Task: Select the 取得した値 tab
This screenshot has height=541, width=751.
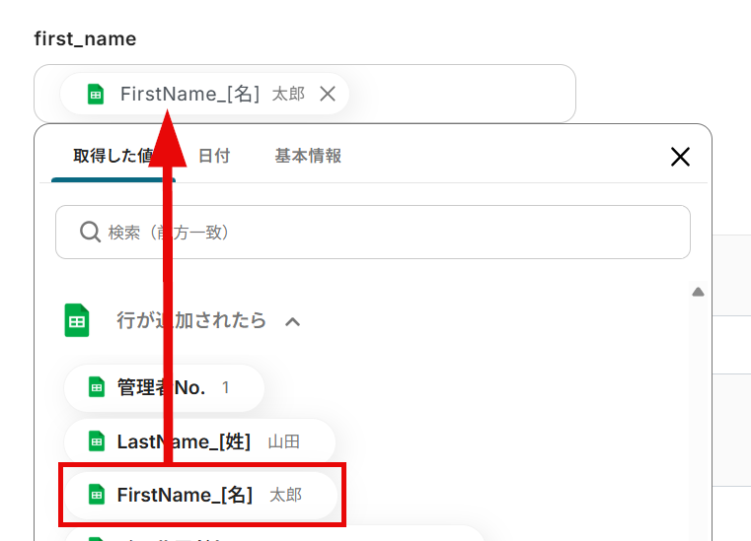Action: [x=113, y=156]
